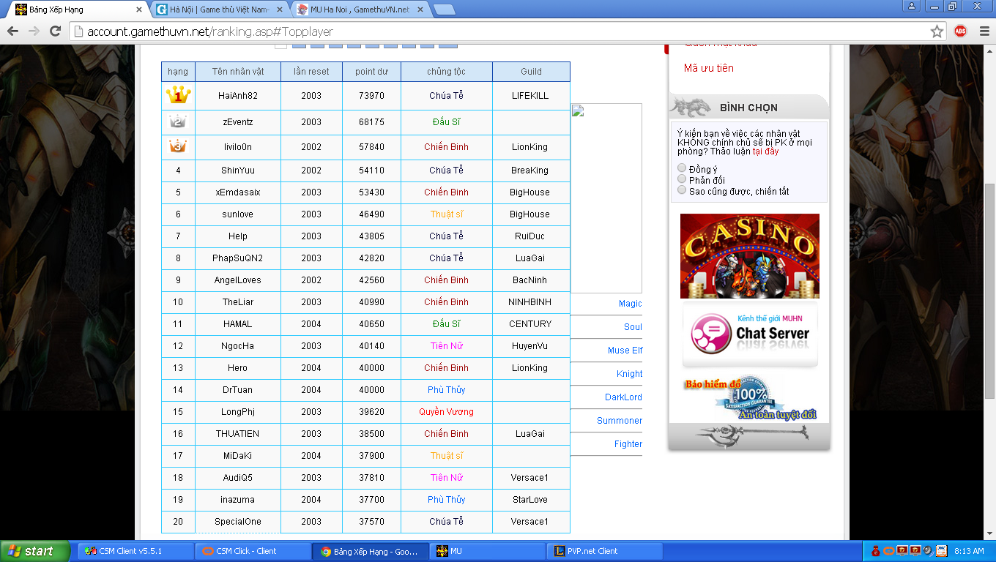
Task: Click the Bảo hiểm đồ 100% banner
Action: pyautogui.click(x=750, y=399)
